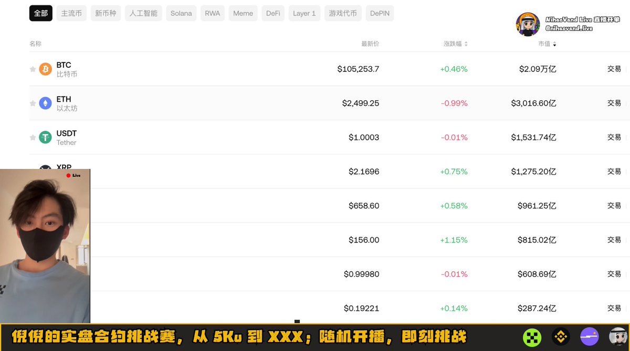Viewport: 630px width, 351px height.
Task: Click 交易 in the $0.99980 row
Action: coord(614,274)
